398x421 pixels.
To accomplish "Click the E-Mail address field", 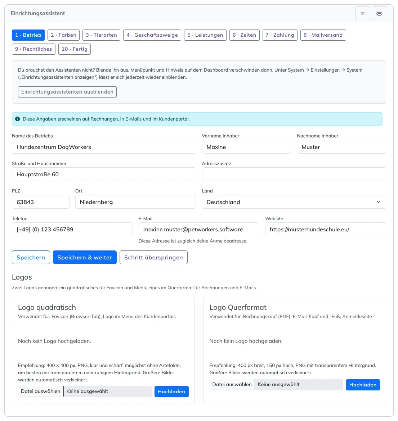I will click(x=199, y=229).
